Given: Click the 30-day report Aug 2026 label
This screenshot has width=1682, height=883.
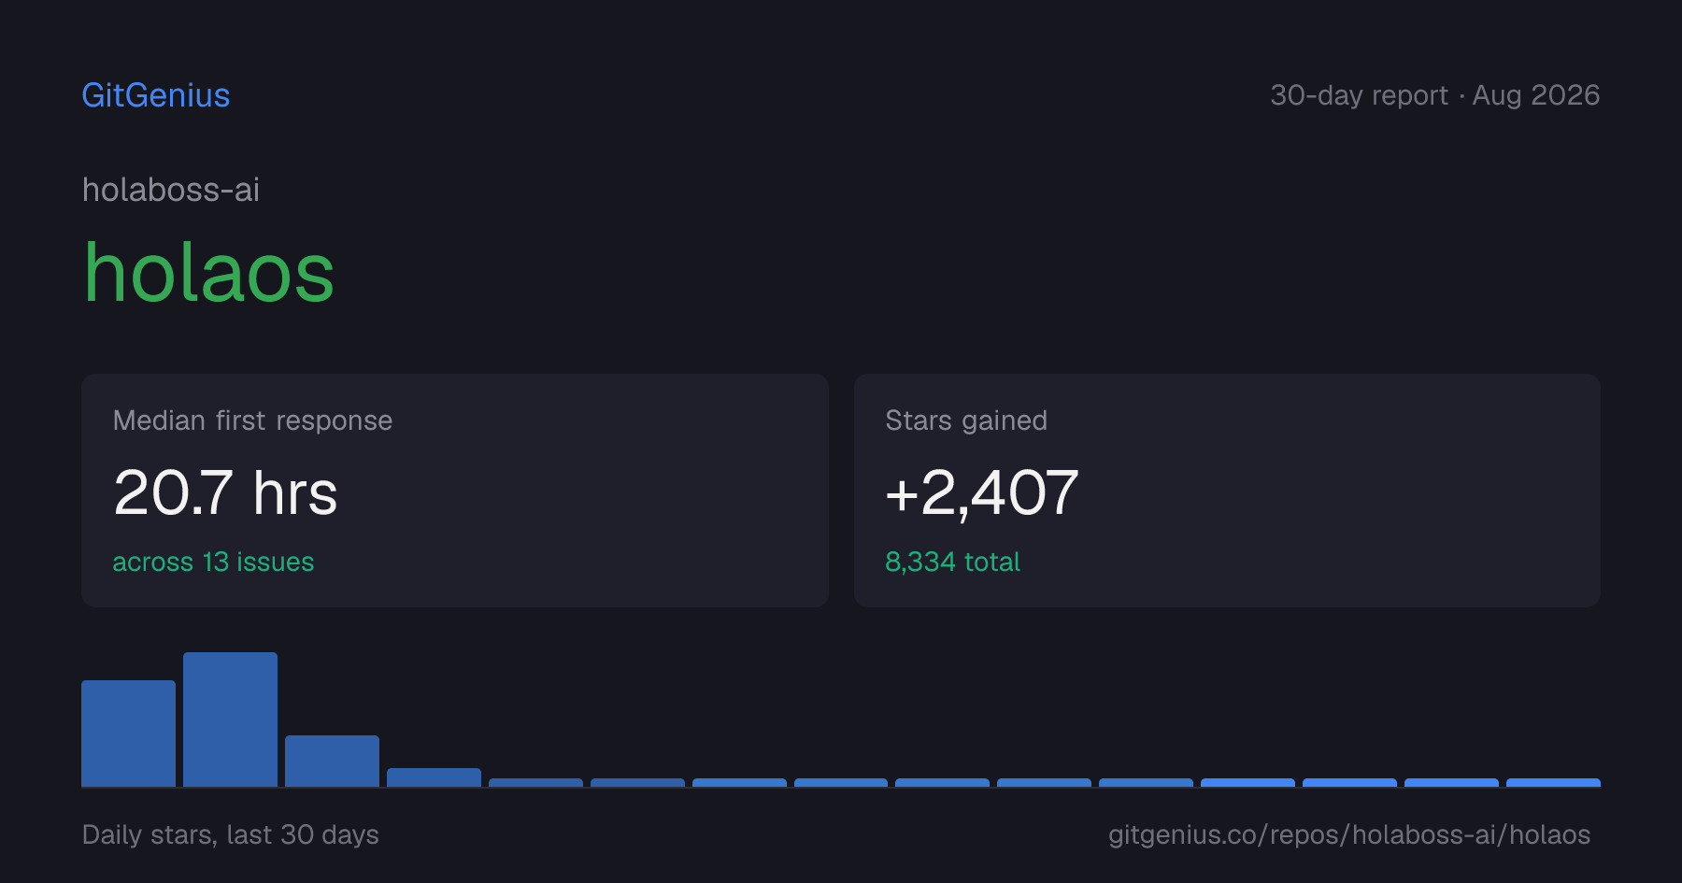Looking at the screenshot, I should 1434,95.
